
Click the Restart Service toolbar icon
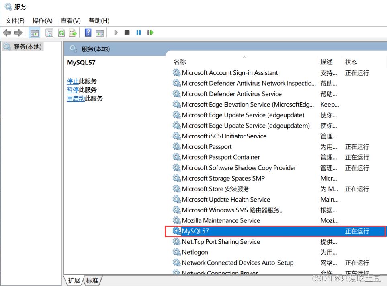tap(150, 33)
